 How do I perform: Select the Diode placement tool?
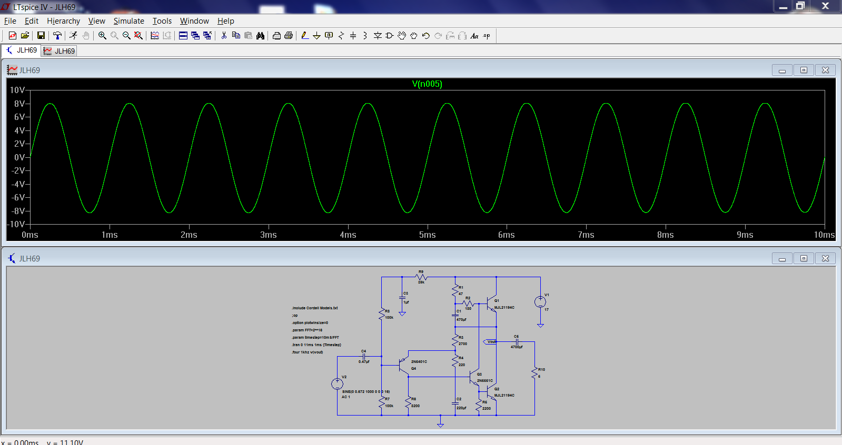pos(378,36)
